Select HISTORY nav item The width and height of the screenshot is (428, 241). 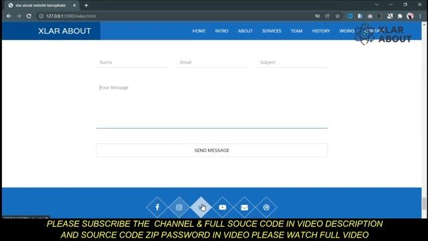click(x=321, y=31)
